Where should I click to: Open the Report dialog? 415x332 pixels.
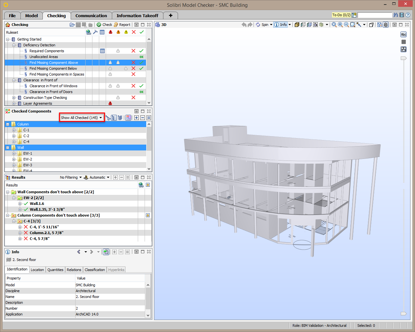(x=122, y=24)
